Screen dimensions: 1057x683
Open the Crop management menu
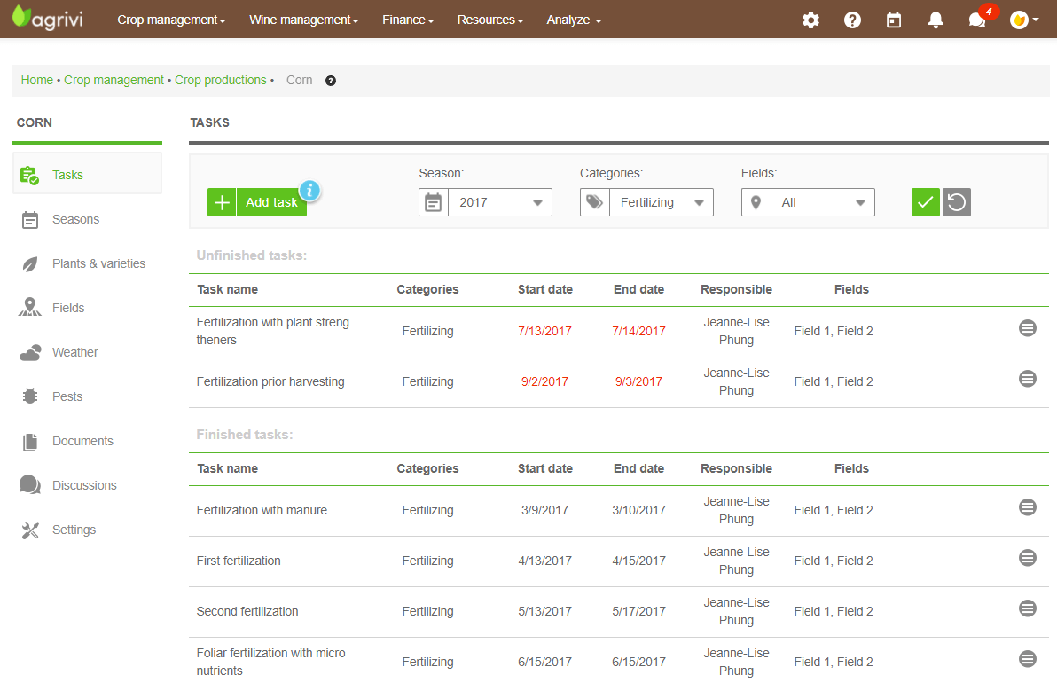171,20
